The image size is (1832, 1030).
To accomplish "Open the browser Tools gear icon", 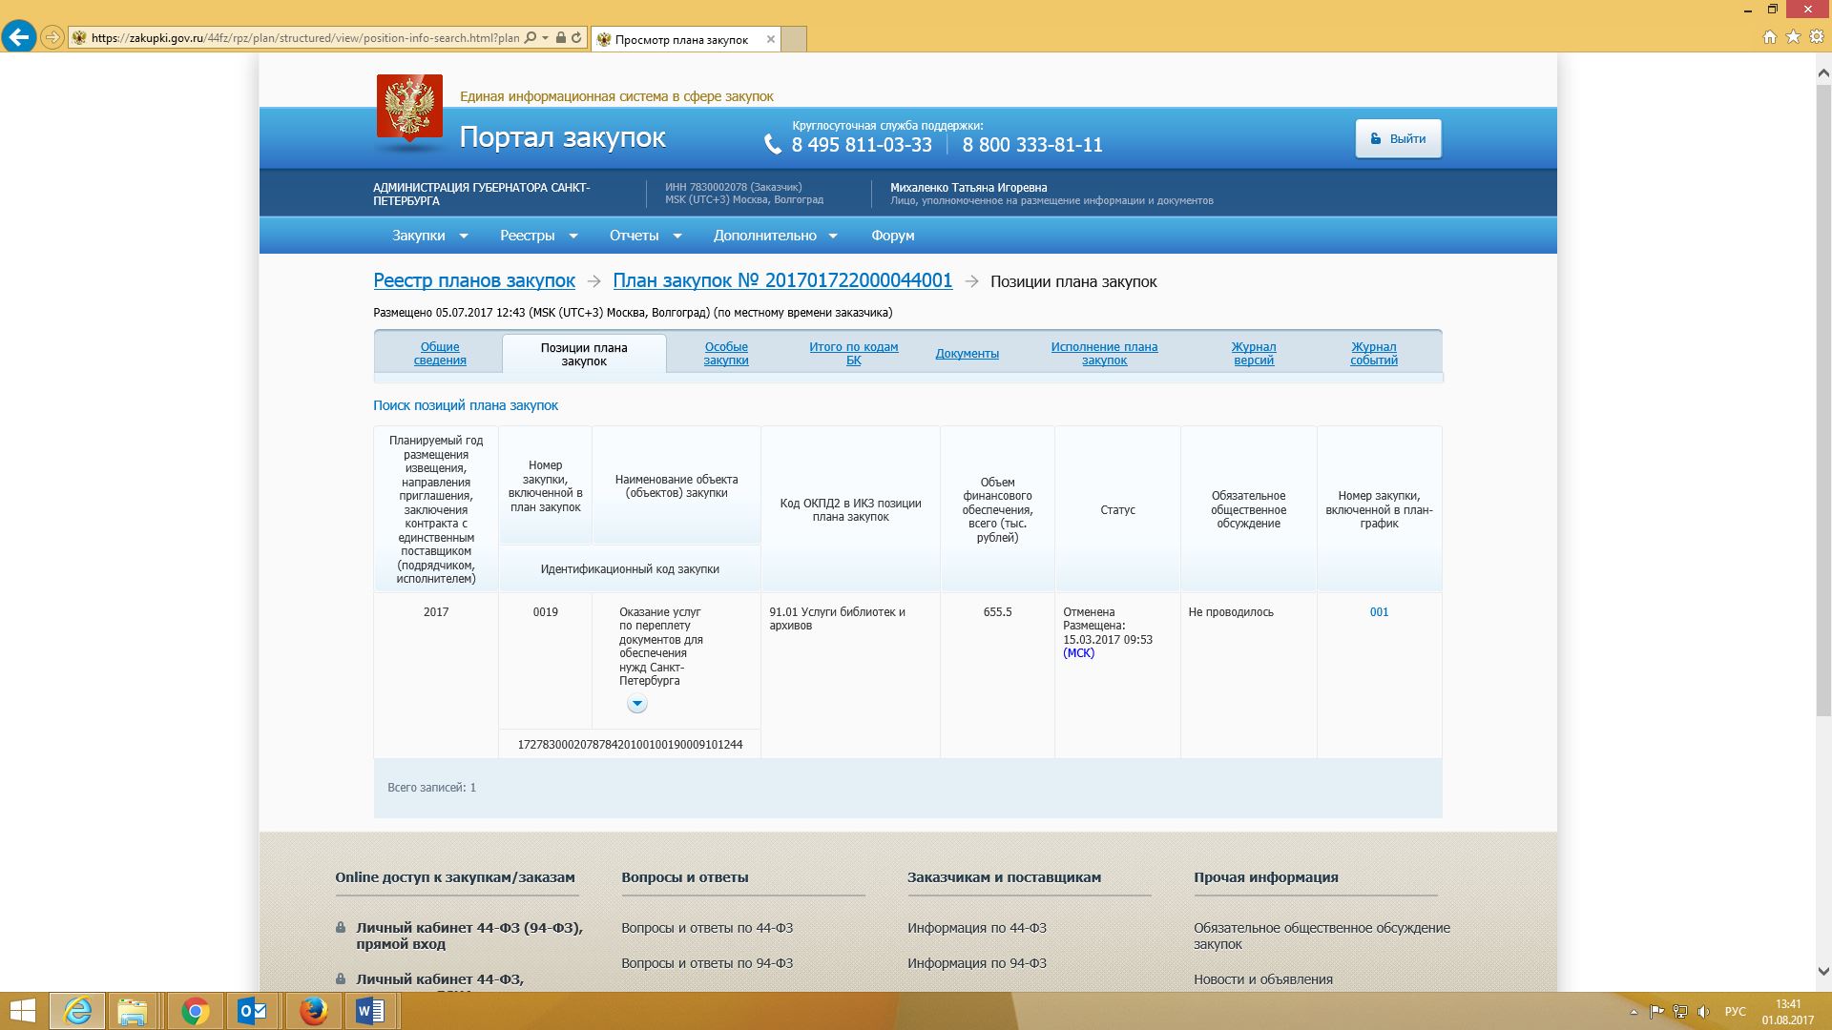I will coord(1816,37).
